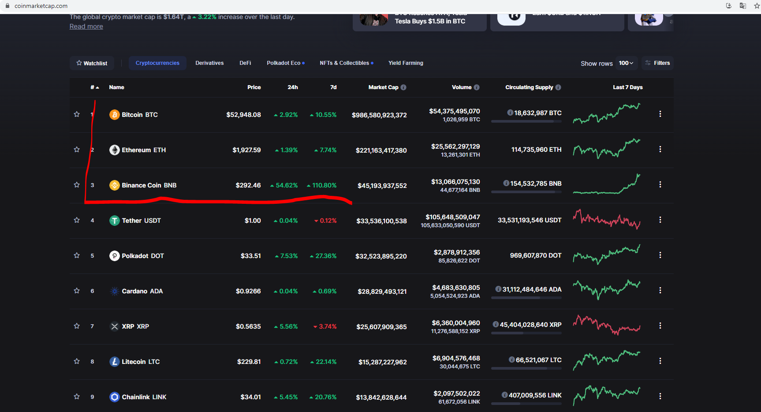Screen dimensions: 761x412
Task: Open Tesla Buys $1.5B in BTC card
Action: click(420, 22)
